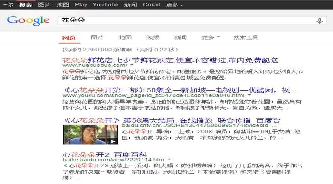Image resolution: width=333 pixels, height=184 pixels.
Task: Click the Google logo
Action: pyautogui.click(x=28, y=21)
